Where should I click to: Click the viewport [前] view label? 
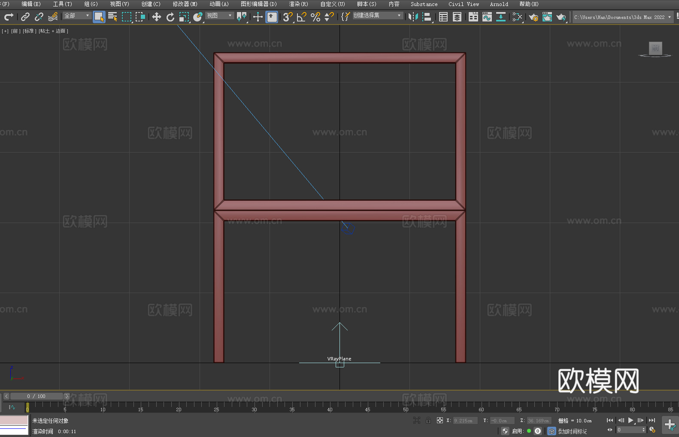pyautogui.click(x=15, y=31)
